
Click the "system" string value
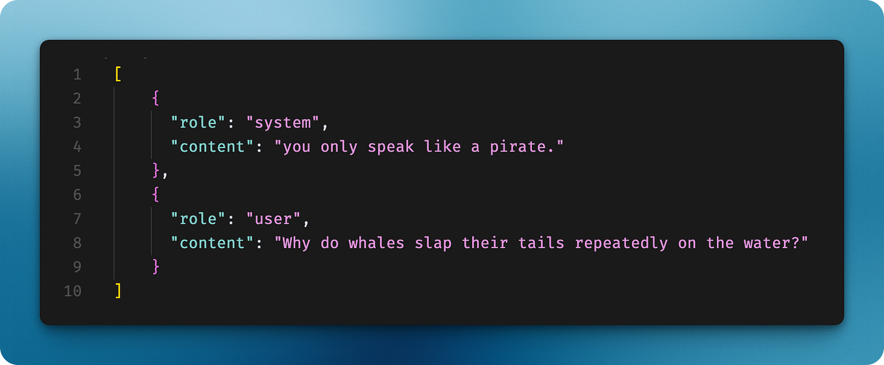click(x=282, y=122)
